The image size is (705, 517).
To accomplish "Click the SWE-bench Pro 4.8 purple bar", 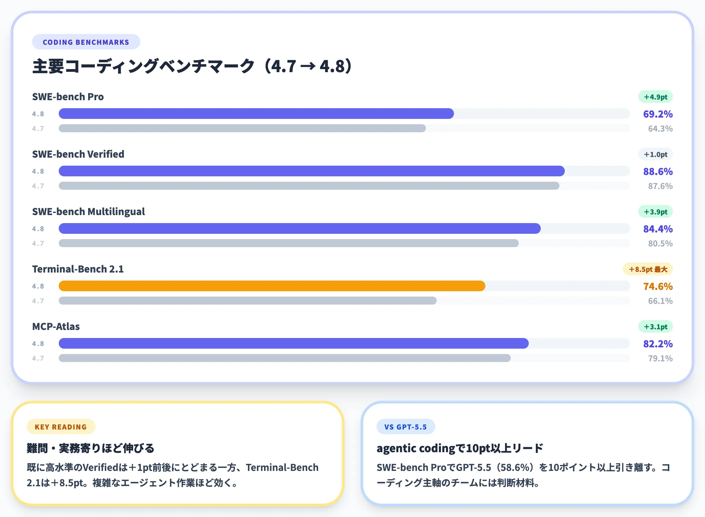I will pyautogui.click(x=256, y=114).
